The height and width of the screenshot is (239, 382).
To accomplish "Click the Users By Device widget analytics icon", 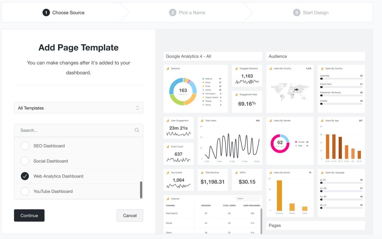I will 271,173.
